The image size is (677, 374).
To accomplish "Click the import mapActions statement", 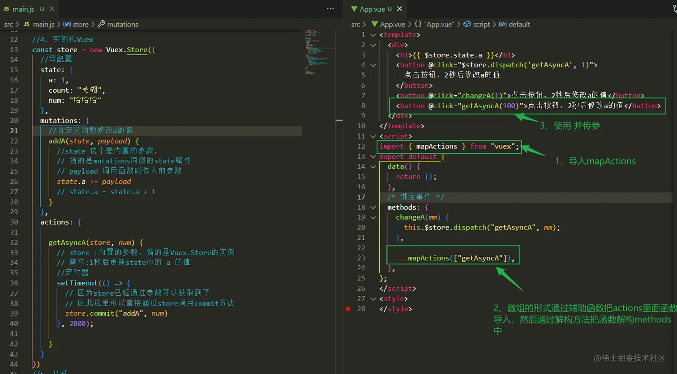I will point(449,146).
